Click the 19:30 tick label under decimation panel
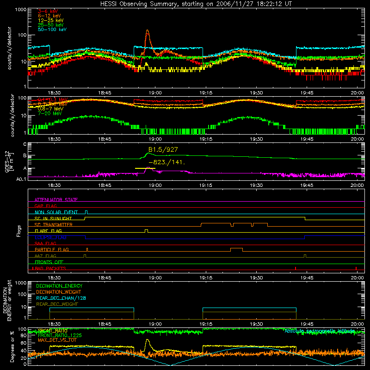 coord(256,324)
